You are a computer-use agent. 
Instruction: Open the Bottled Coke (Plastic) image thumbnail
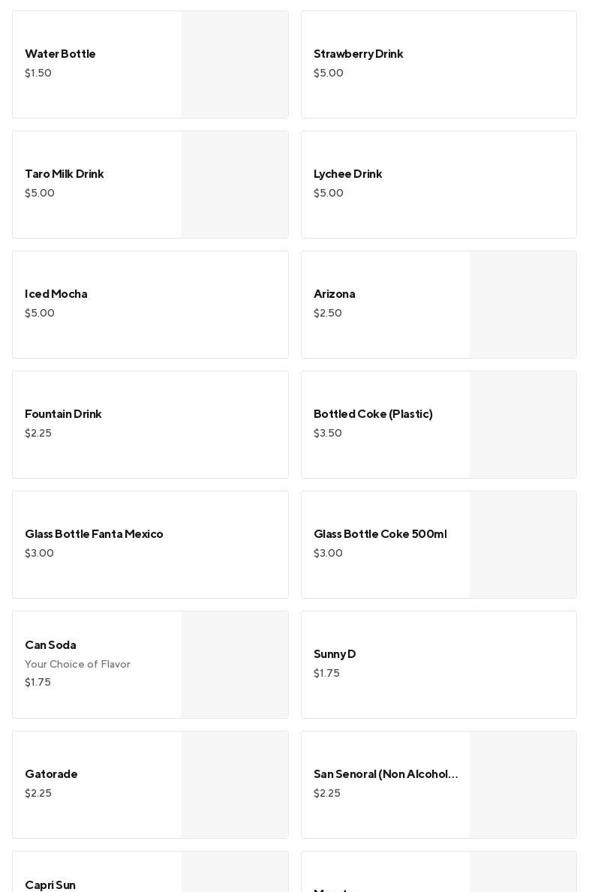[x=523, y=425]
